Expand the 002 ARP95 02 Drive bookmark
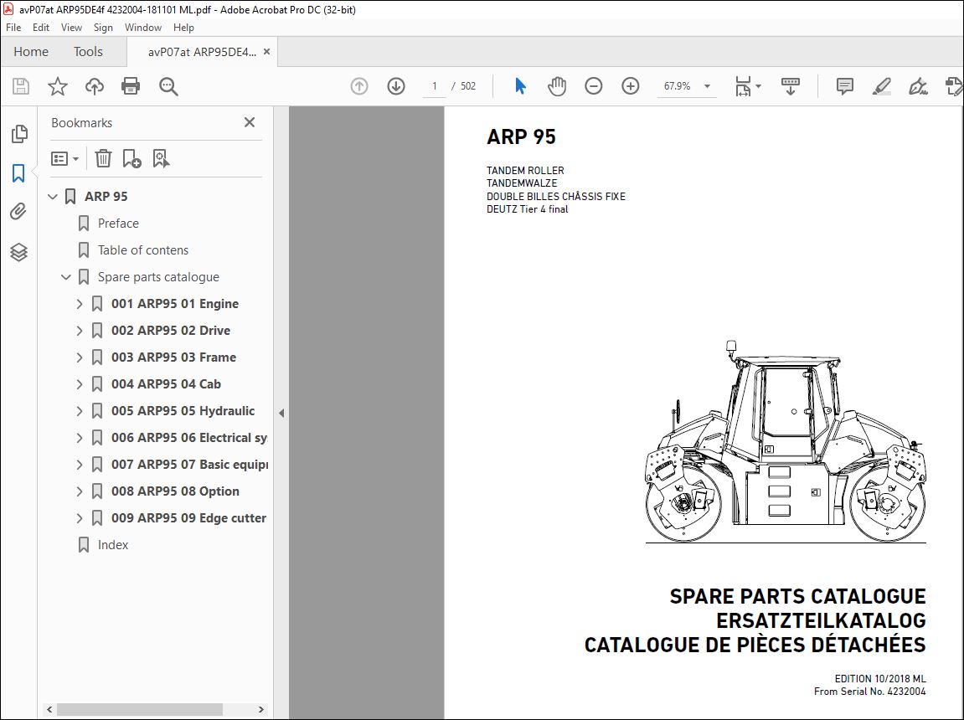Image resolution: width=964 pixels, height=720 pixels. coord(80,331)
